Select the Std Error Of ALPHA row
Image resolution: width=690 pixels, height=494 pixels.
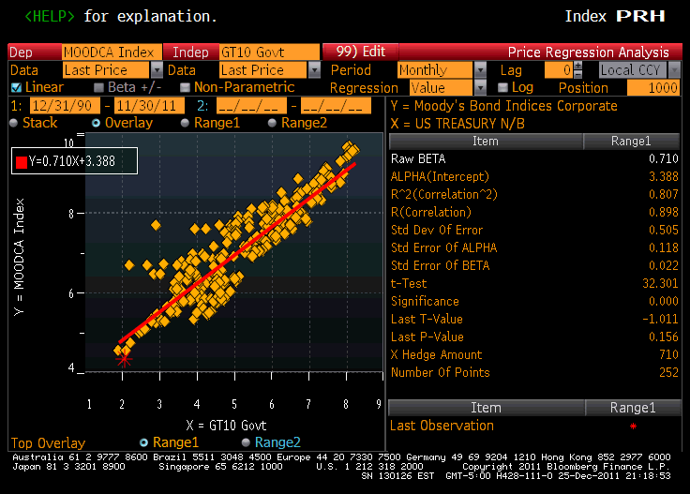[534, 247]
